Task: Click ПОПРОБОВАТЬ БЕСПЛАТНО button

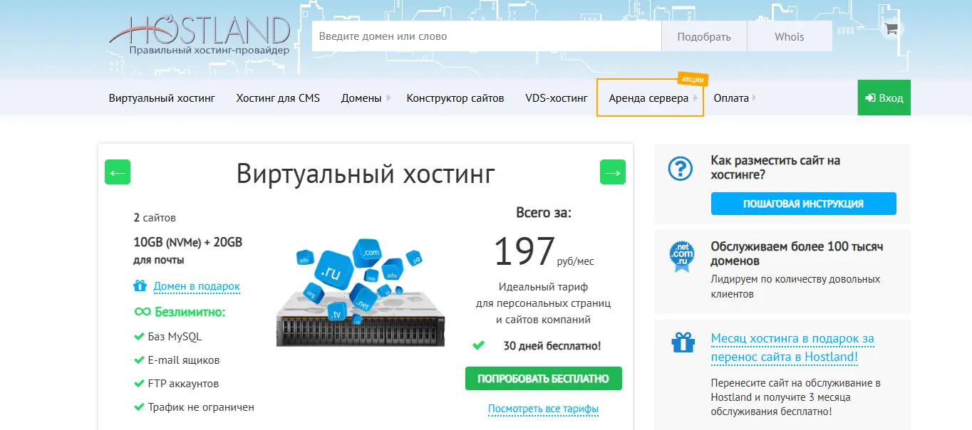Action: click(x=543, y=379)
